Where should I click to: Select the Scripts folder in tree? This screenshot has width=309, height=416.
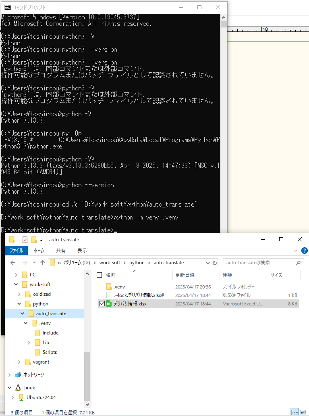click(x=50, y=352)
